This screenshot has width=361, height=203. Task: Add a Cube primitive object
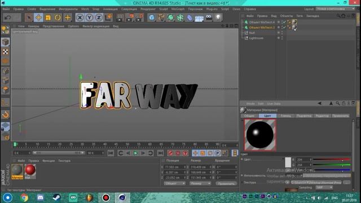pos(152,17)
